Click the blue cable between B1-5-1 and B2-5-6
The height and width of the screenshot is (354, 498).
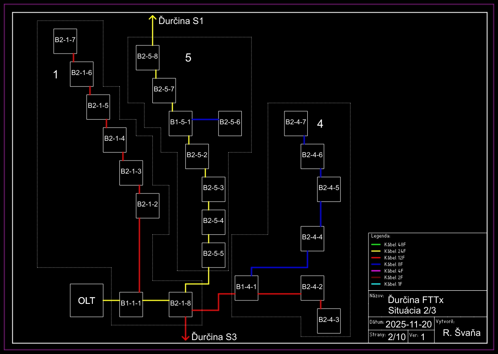click(x=205, y=119)
